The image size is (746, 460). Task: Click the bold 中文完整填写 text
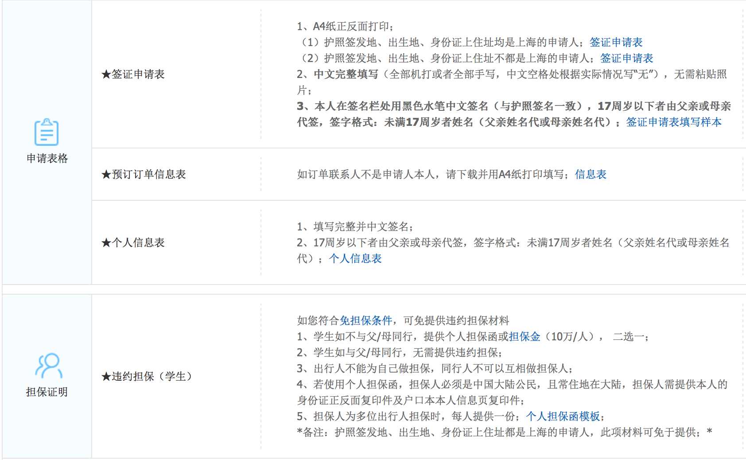(346, 74)
